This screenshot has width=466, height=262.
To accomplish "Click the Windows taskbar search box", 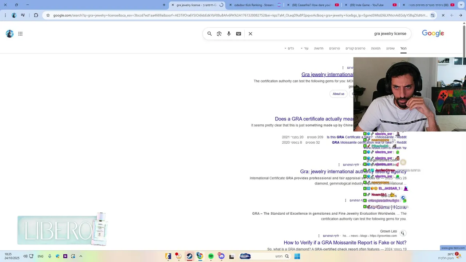I will click(x=265, y=256).
